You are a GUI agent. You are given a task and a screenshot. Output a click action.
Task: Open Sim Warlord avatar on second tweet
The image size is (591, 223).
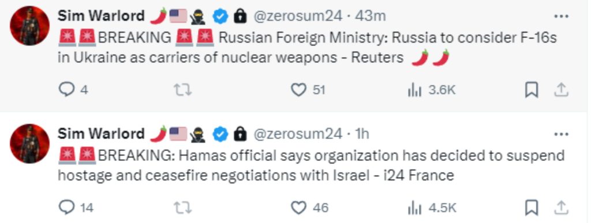tap(30, 143)
